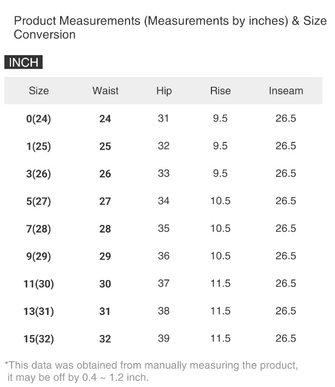Click size 15(32) row label
The height and width of the screenshot is (387, 335).
(39, 339)
